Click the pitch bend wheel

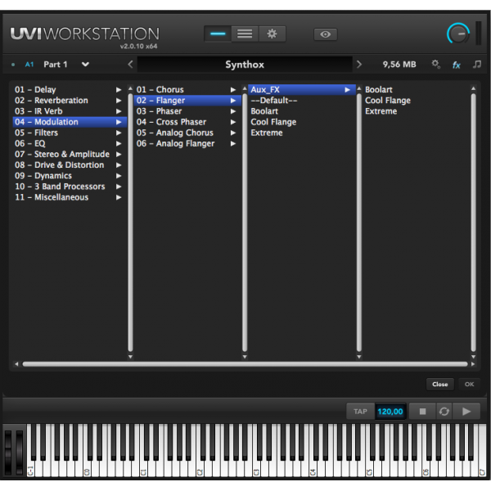click(x=8, y=451)
